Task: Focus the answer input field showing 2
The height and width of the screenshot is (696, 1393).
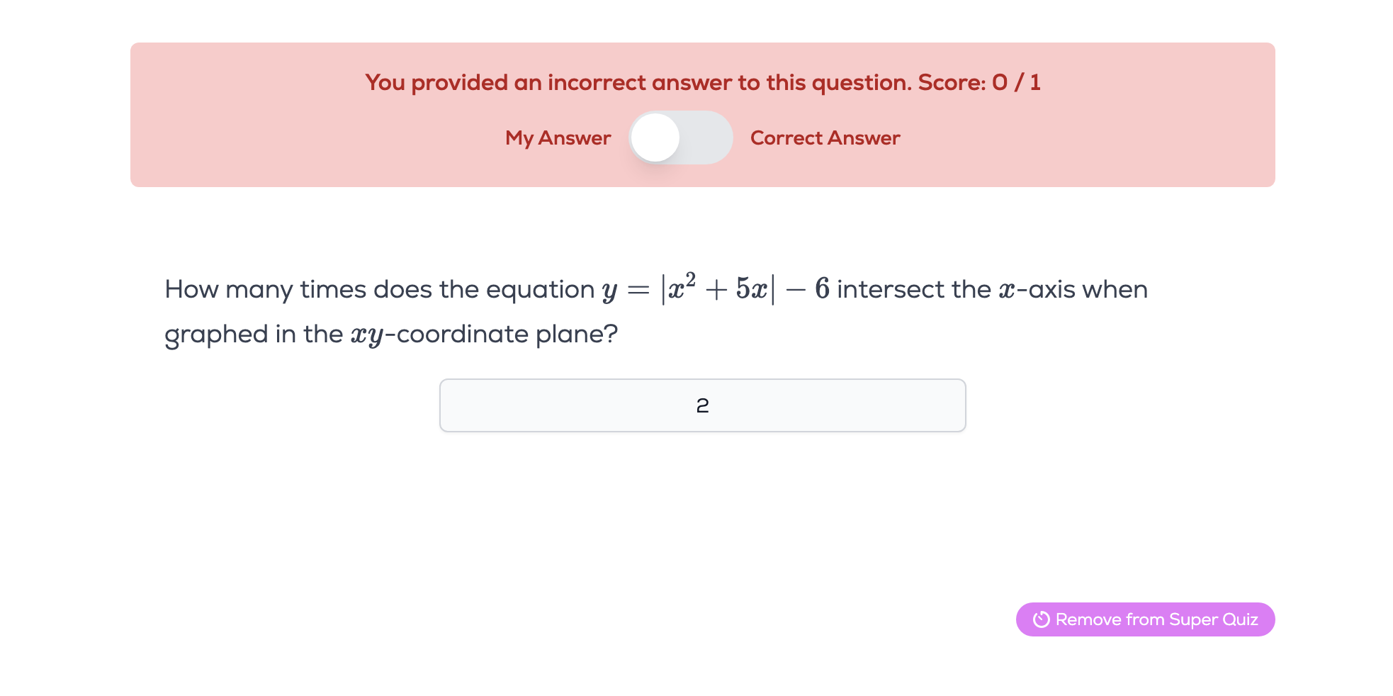Action: point(702,405)
